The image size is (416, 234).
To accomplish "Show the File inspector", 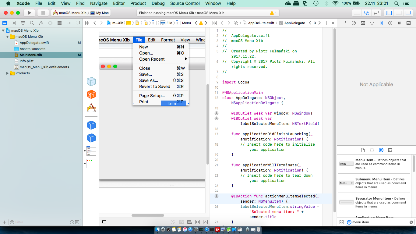I will pos(344,23).
